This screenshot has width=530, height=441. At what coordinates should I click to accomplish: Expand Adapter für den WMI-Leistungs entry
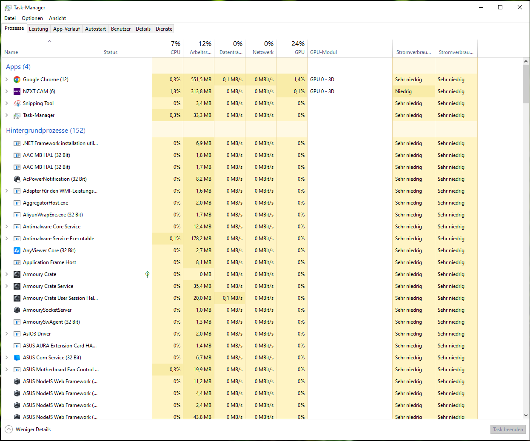tap(7, 191)
